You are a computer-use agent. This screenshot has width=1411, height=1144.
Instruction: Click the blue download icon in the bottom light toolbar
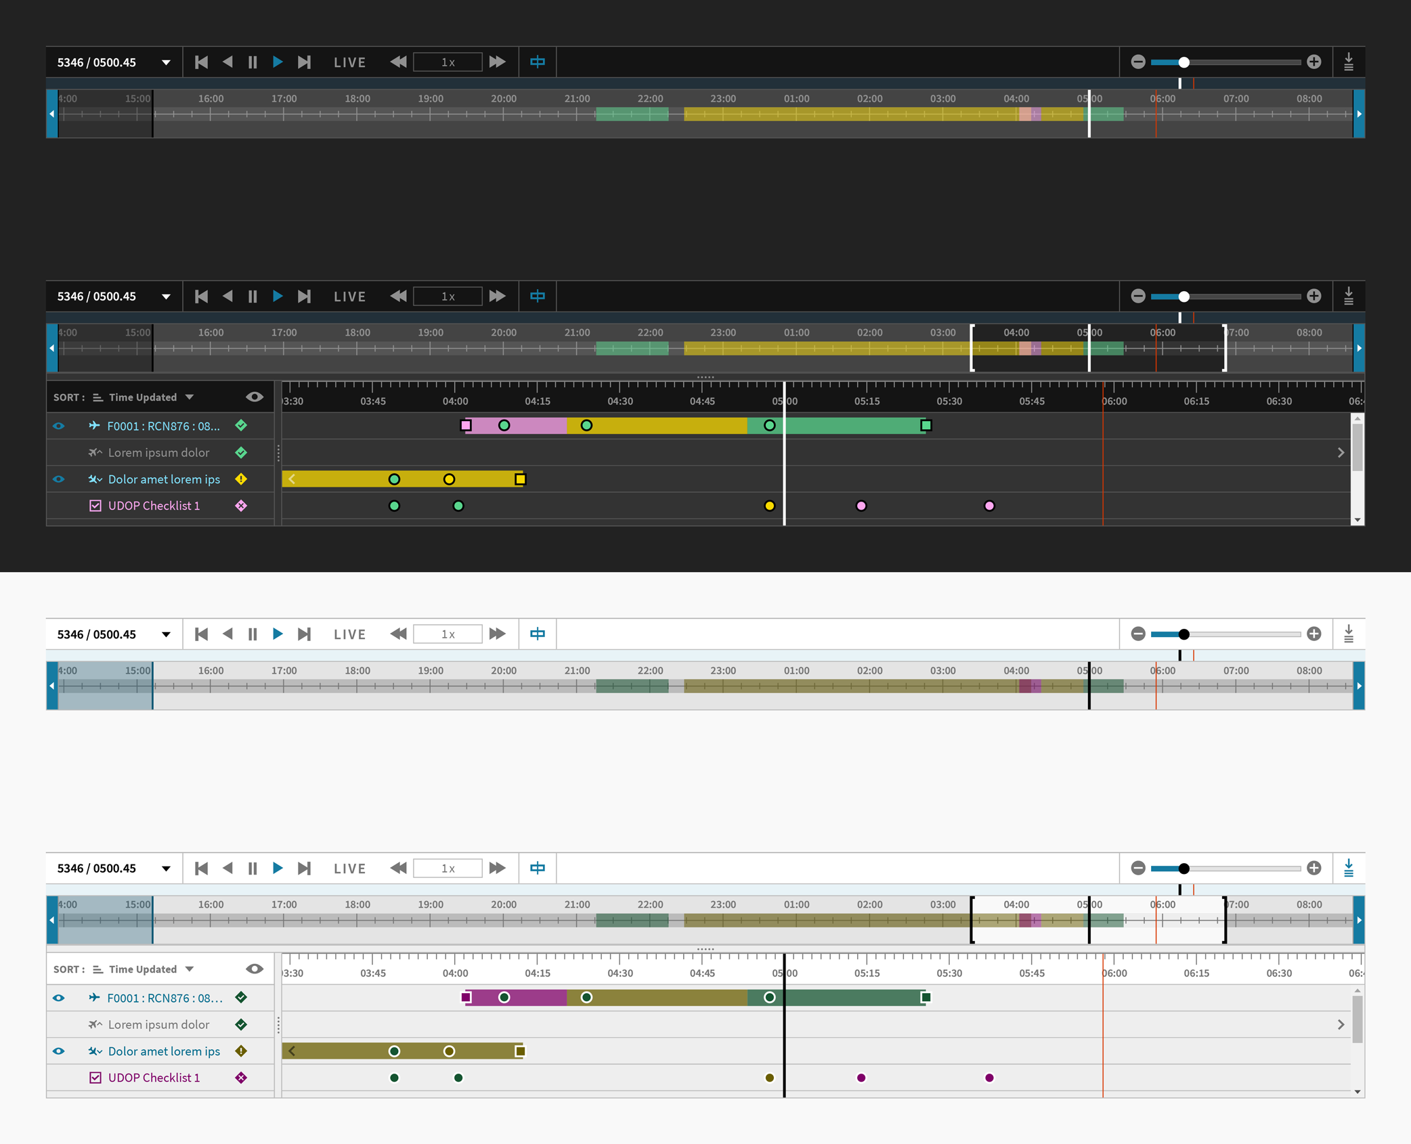click(x=1348, y=868)
